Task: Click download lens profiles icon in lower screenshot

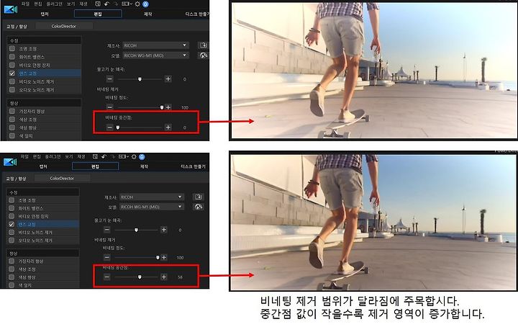Action: click(199, 207)
